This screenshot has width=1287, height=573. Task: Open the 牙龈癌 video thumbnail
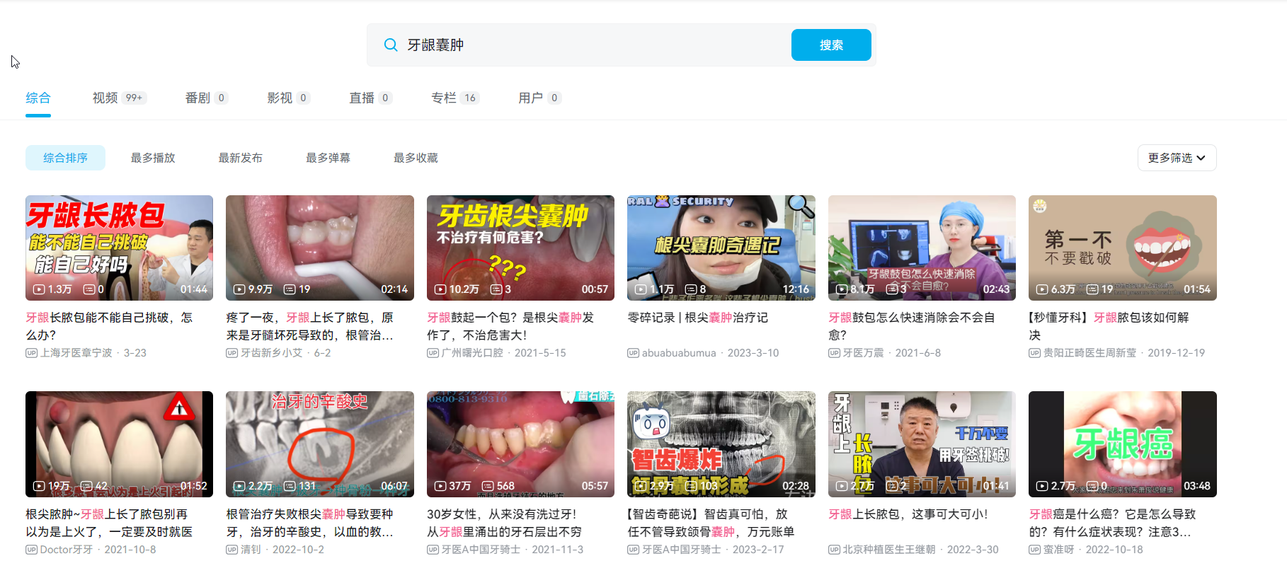(1122, 444)
